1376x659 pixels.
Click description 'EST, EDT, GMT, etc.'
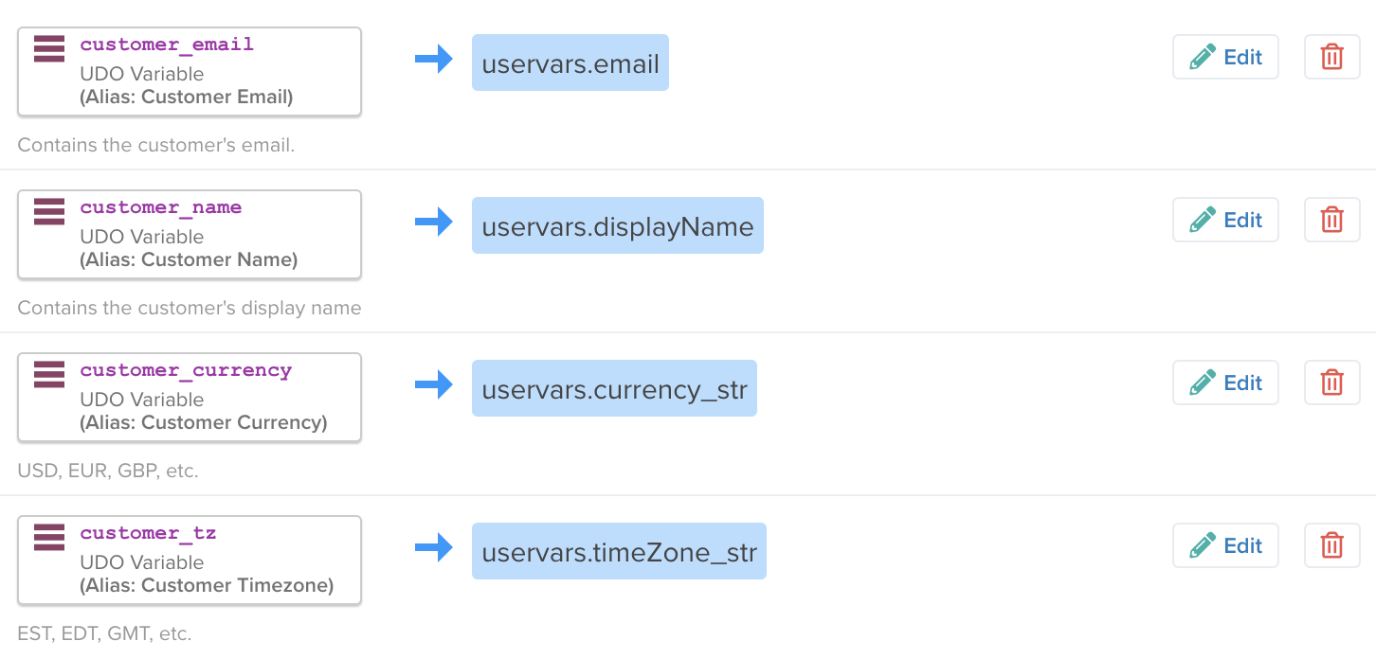(104, 633)
